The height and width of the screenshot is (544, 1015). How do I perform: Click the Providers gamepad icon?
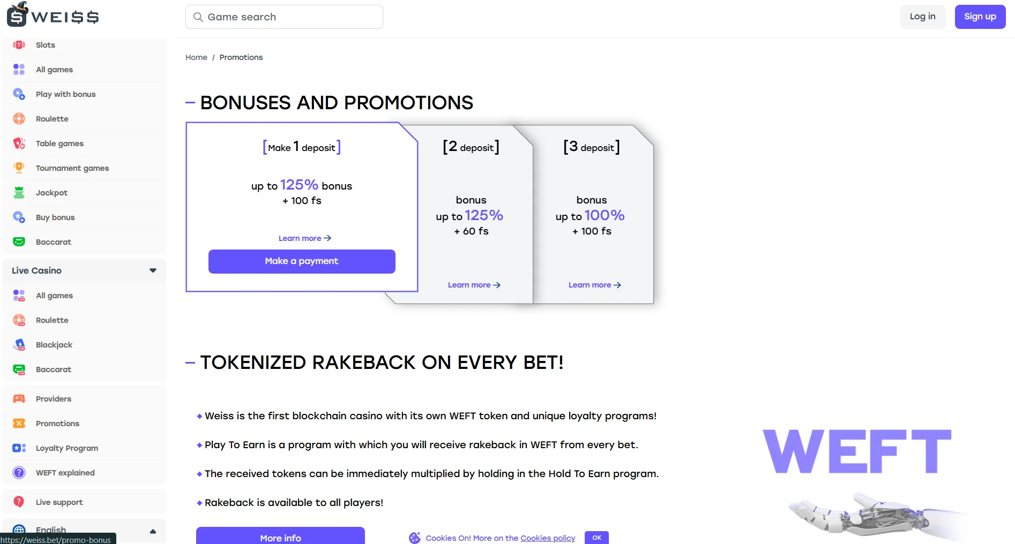point(19,399)
